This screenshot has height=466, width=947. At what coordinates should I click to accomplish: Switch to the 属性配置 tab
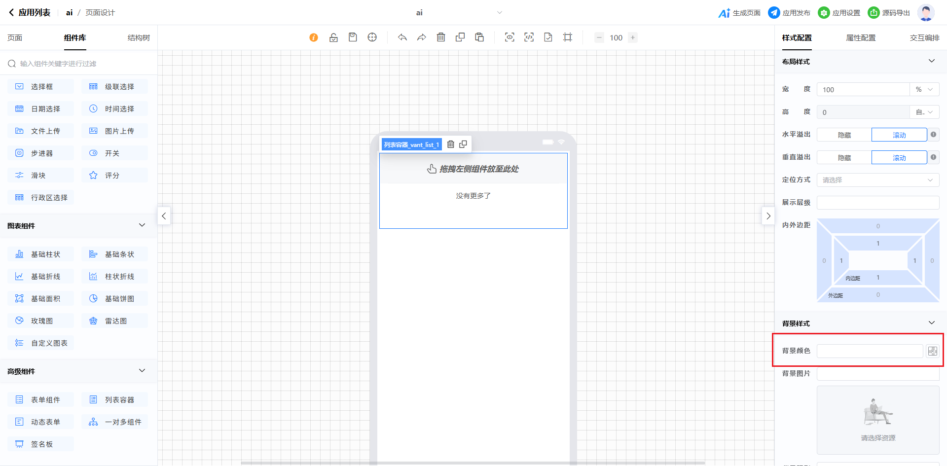(x=861, y=38)
